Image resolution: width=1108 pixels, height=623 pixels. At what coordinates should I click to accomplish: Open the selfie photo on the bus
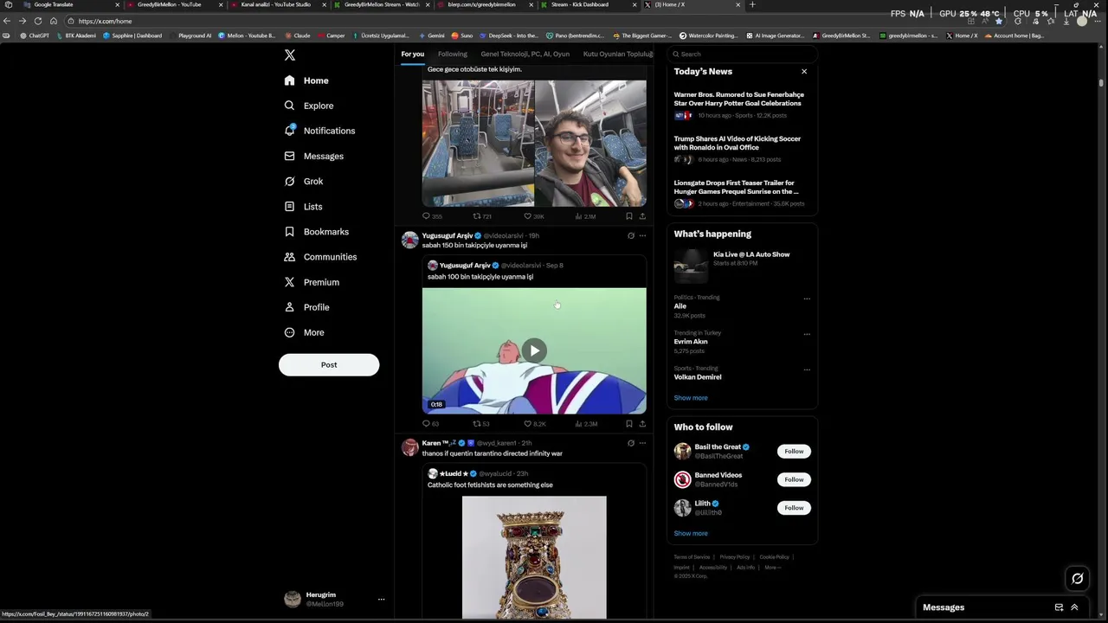(x=590, y=143)
